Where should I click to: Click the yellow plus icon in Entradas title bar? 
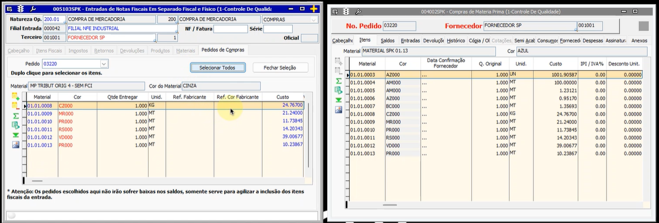(313, 9)
